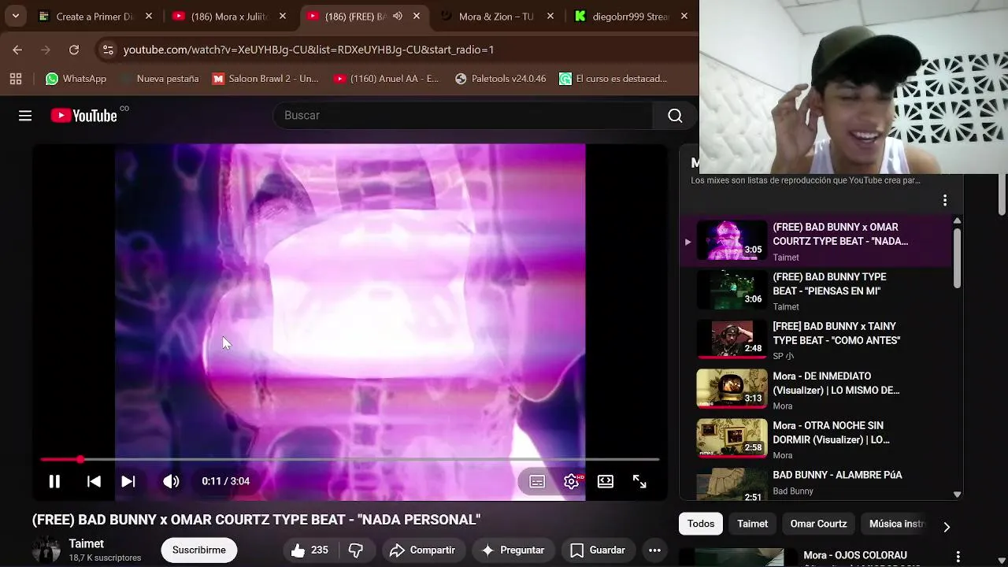
Task: Share with the Compartir button
Action: pyautogui.click(x=422, y=550)
